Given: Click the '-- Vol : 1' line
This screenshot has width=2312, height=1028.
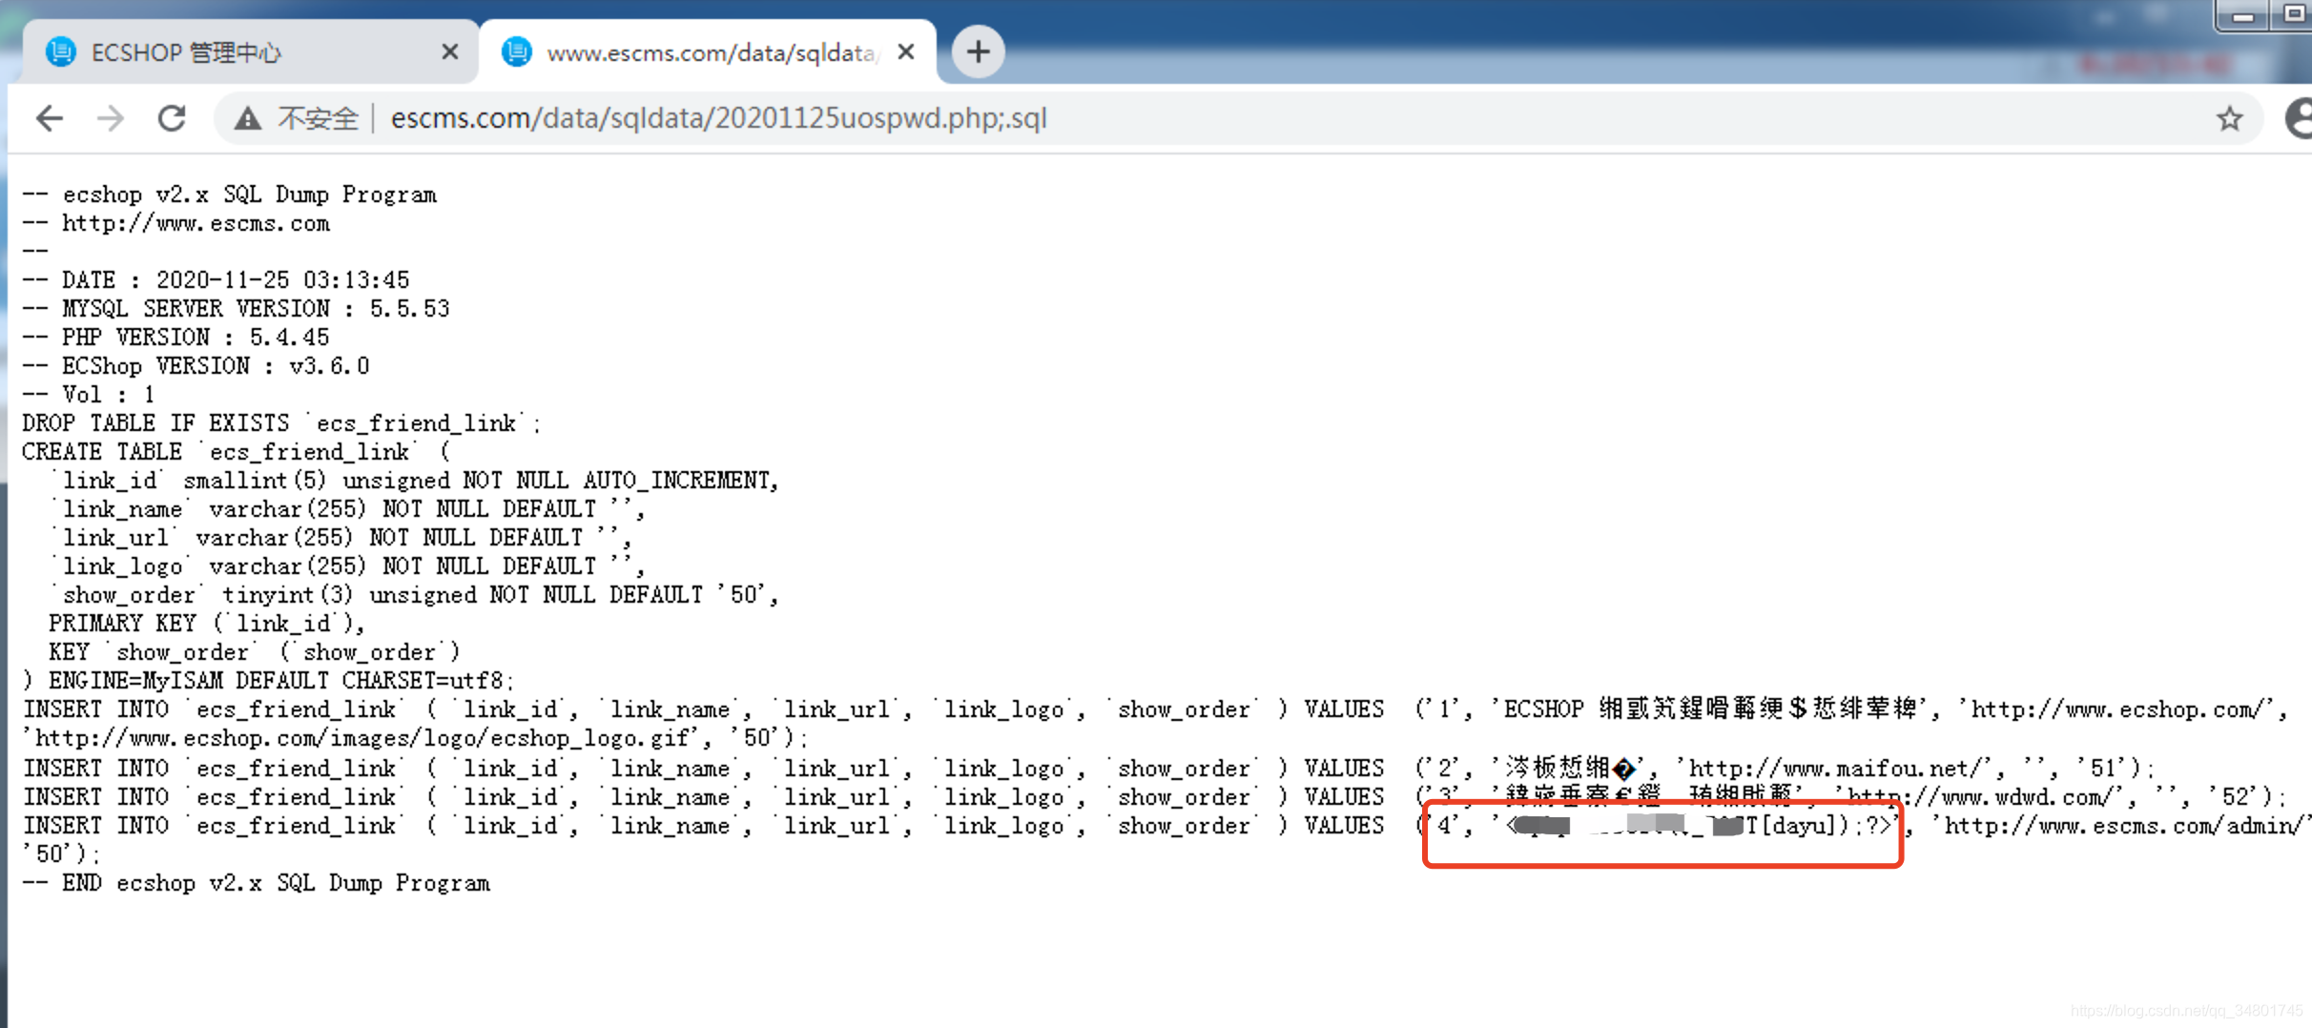Looking at the screenshot, I should coord(89,395).
